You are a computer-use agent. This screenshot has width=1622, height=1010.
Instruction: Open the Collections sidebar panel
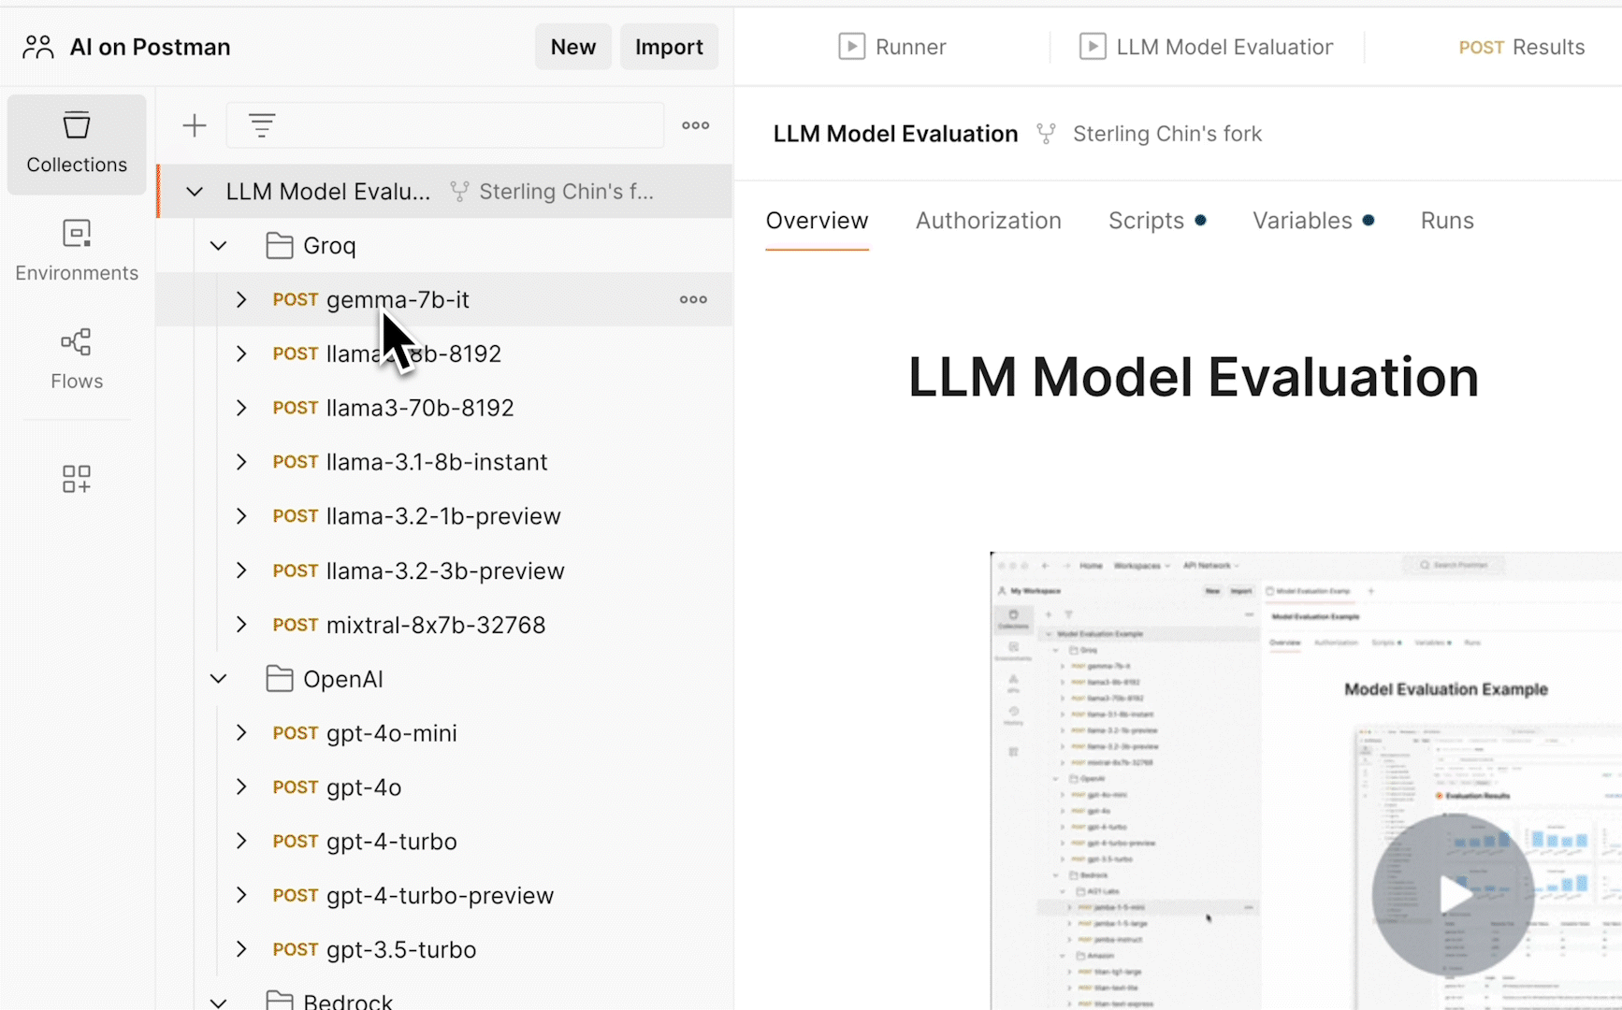(77, 143)
